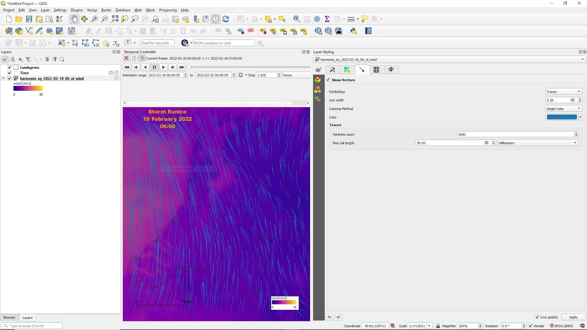Toggle the magnifier lock icon in status bar

click(438, 326)
